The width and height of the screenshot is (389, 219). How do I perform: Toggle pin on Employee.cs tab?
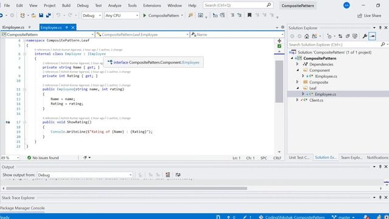click(66, 27)
